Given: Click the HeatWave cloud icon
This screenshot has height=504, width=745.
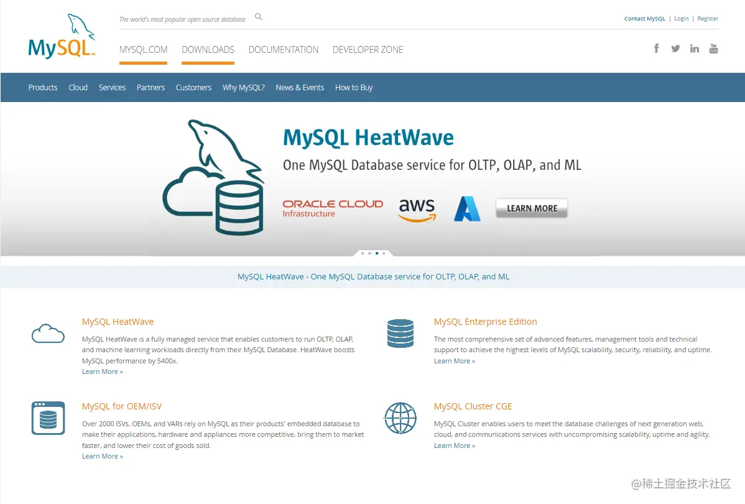Looking at the screenshot, I should pos(48,334).
